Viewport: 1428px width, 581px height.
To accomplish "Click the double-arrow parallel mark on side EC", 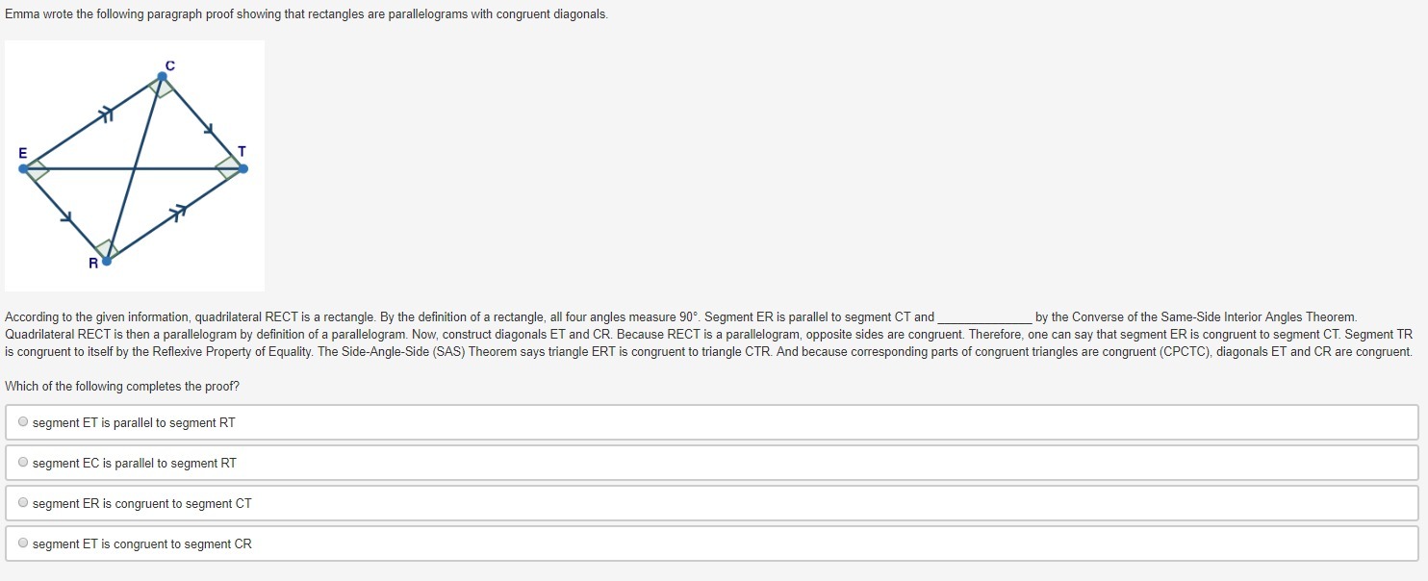I will tap(107, 116).
